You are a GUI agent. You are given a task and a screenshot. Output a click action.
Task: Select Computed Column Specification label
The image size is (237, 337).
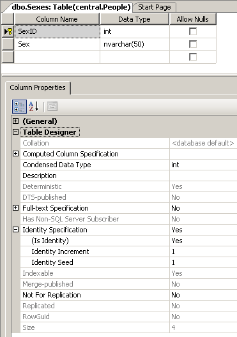[x=70, y=154]
